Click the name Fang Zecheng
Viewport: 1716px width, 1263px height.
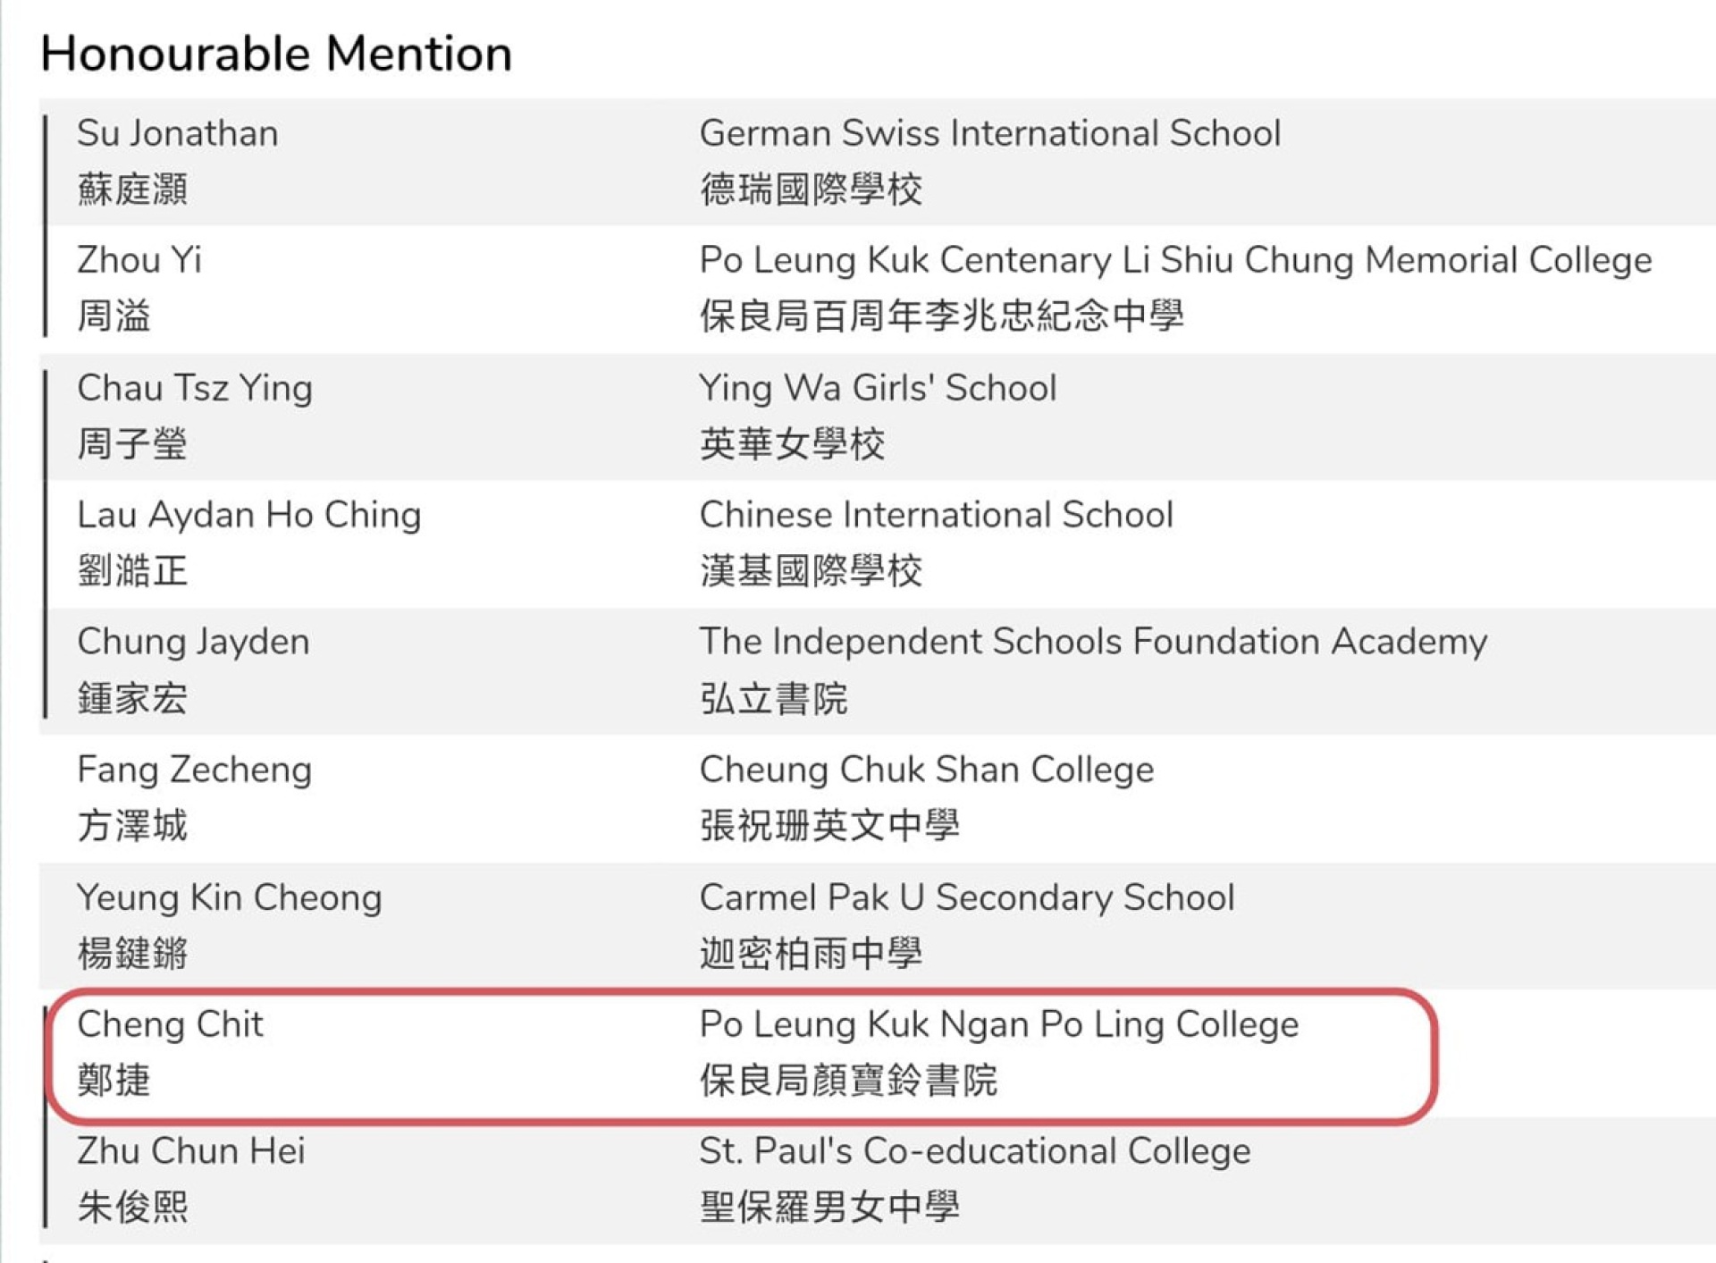click(194, 770)
